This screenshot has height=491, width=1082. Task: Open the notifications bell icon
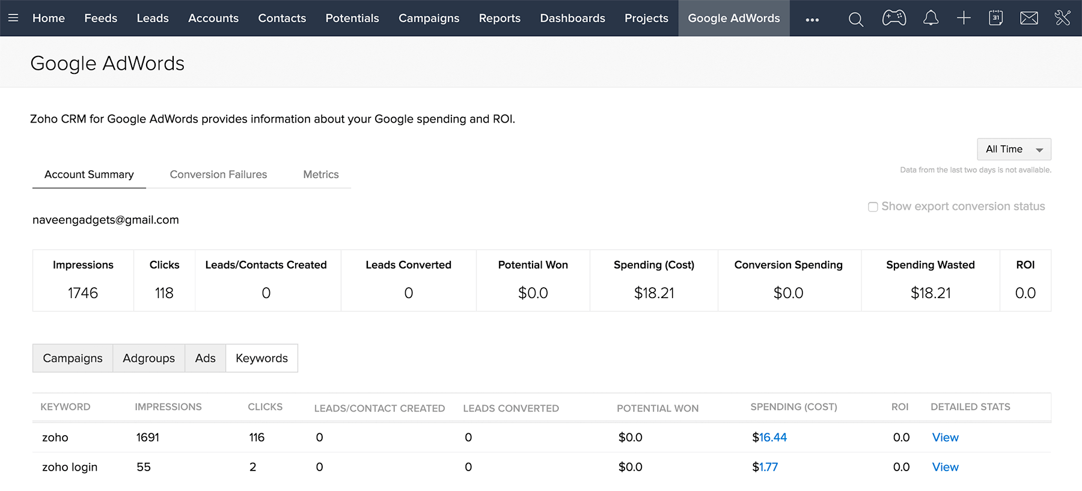tap(931, 18)
